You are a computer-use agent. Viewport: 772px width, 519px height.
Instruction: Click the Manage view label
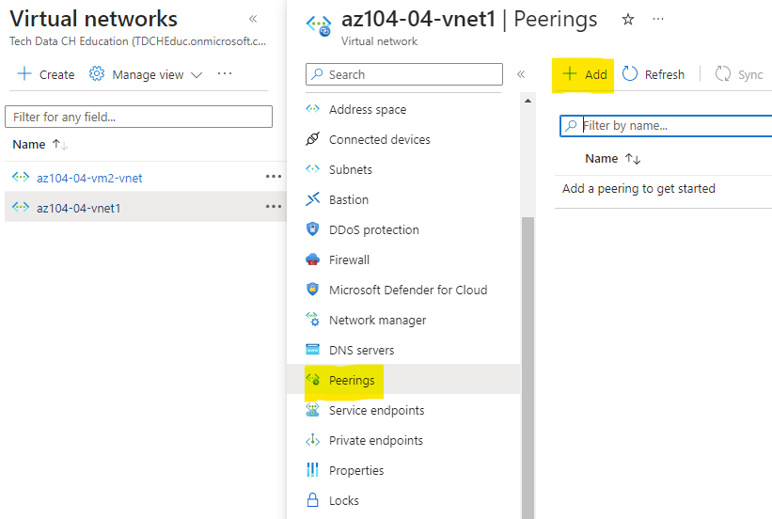pos(148,74)
